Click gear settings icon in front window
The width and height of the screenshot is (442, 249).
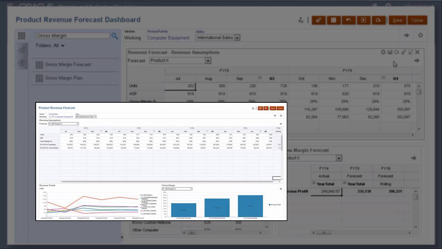click(281, 116)
